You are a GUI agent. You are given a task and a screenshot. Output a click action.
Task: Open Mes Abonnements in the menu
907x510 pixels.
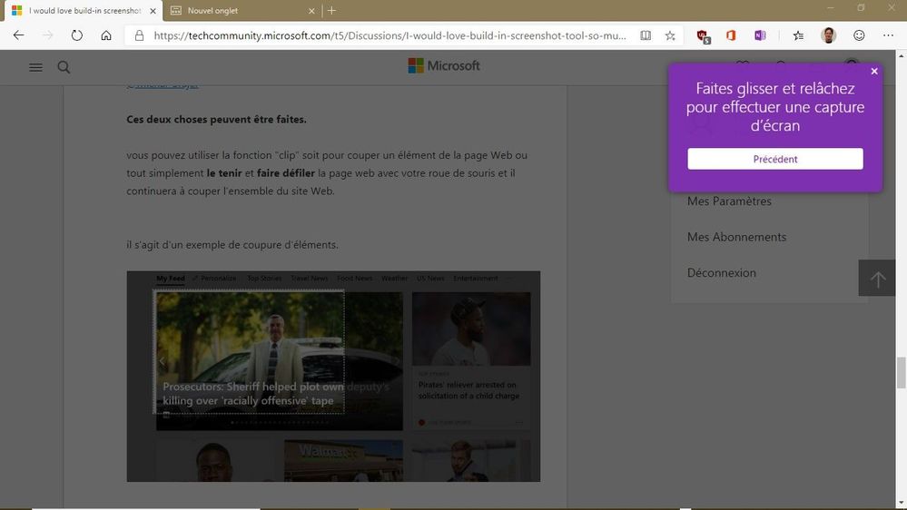coord(736,237)
